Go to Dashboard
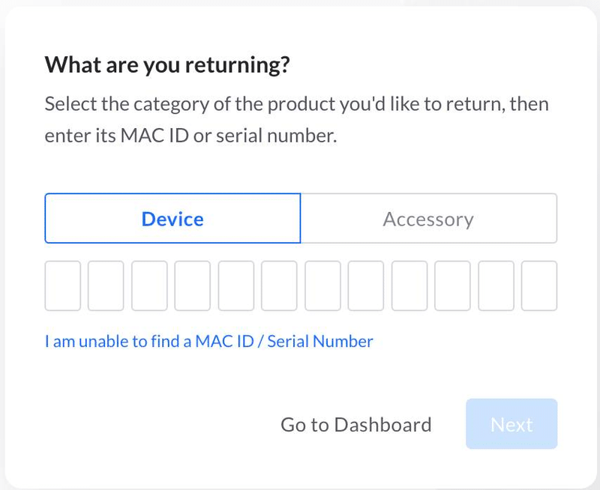Screen dimensions: 600x490 pyautogui.click(x=355, y=425)
